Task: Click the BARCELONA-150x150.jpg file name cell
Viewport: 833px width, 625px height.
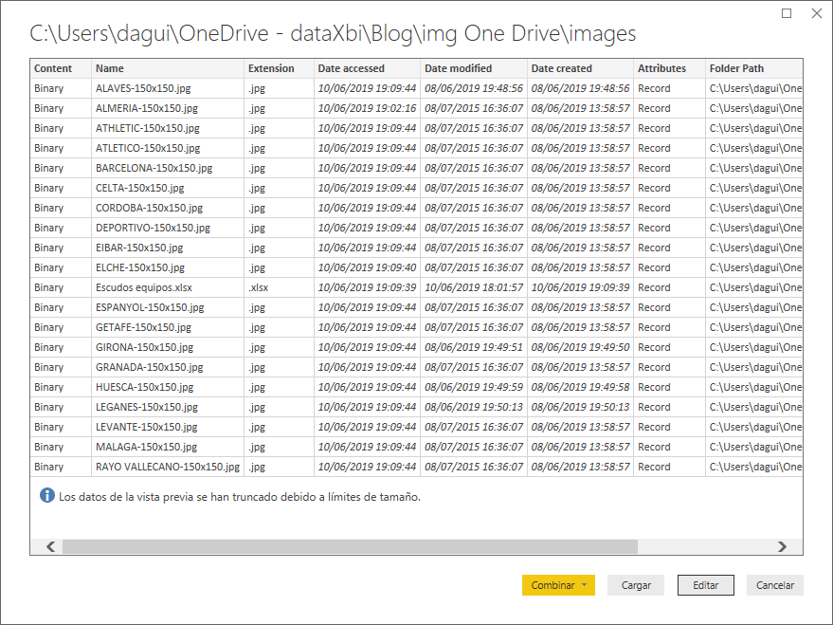Action: [154, 168]
